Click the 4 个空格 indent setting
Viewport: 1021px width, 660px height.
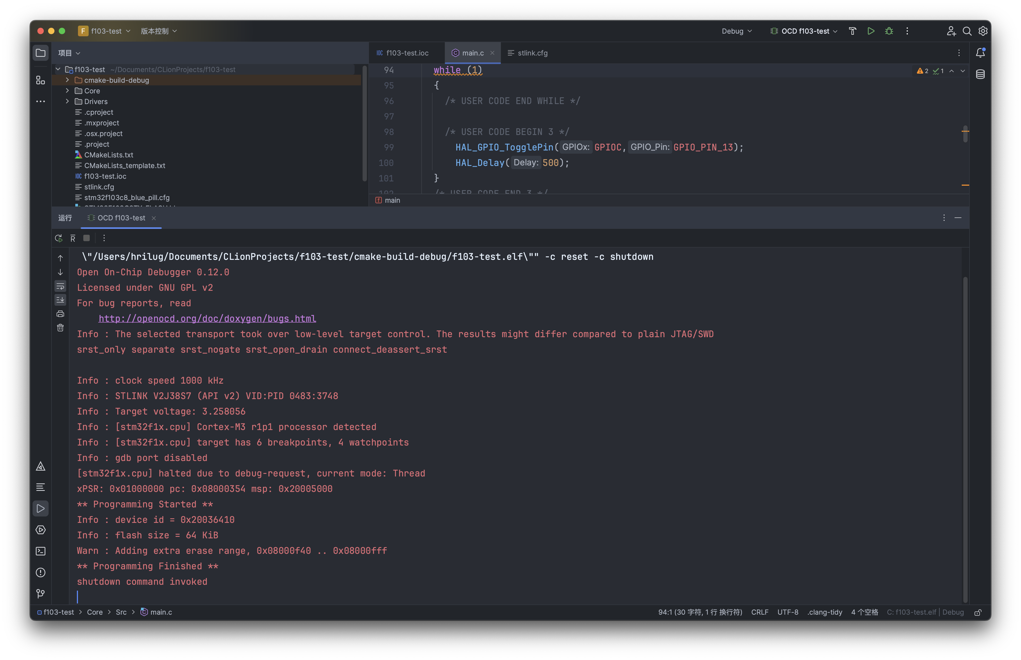coord(865,613)
